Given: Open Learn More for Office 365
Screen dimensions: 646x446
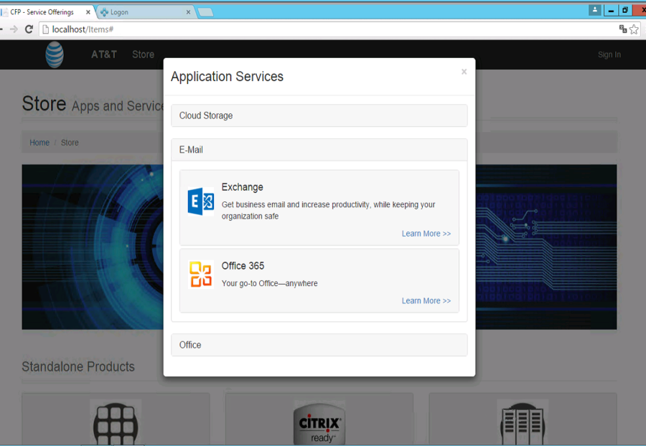Looking at the screenshot, I should (426, 300).
